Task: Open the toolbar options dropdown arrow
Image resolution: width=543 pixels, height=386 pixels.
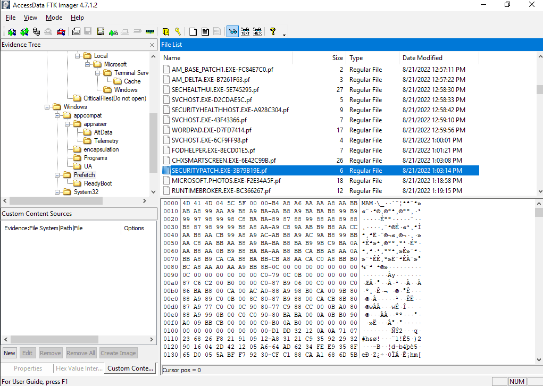Action: click(284, 35)
